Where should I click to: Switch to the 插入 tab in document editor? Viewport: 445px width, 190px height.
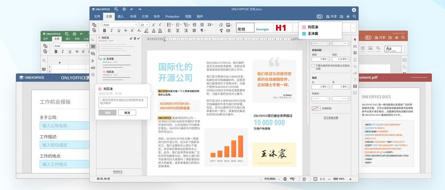click(x=121, y=17)
